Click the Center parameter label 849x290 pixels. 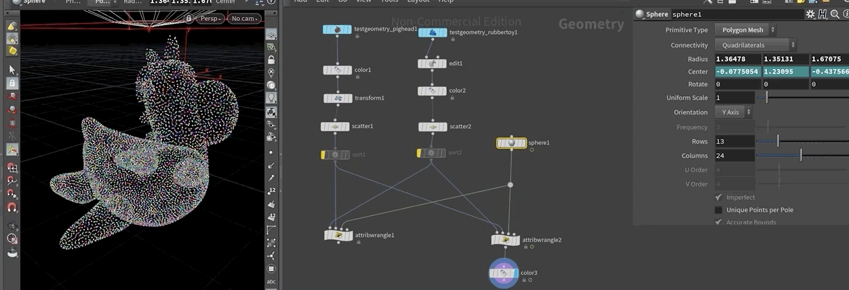click(698, 72)
